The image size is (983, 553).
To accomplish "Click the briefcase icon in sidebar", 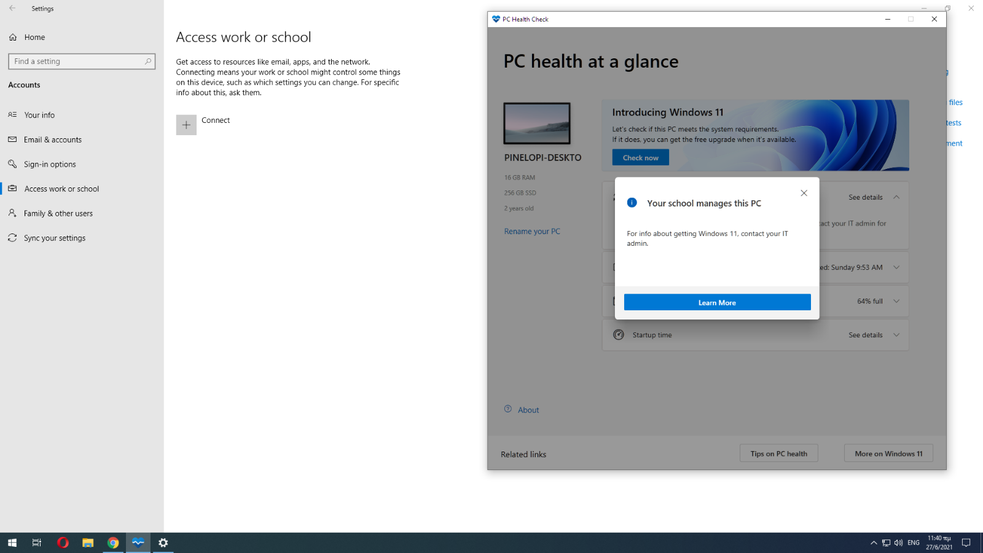I will [12, 189].
